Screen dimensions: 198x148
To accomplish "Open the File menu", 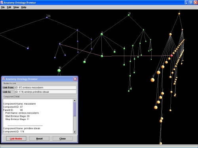I will coord(3,7).
